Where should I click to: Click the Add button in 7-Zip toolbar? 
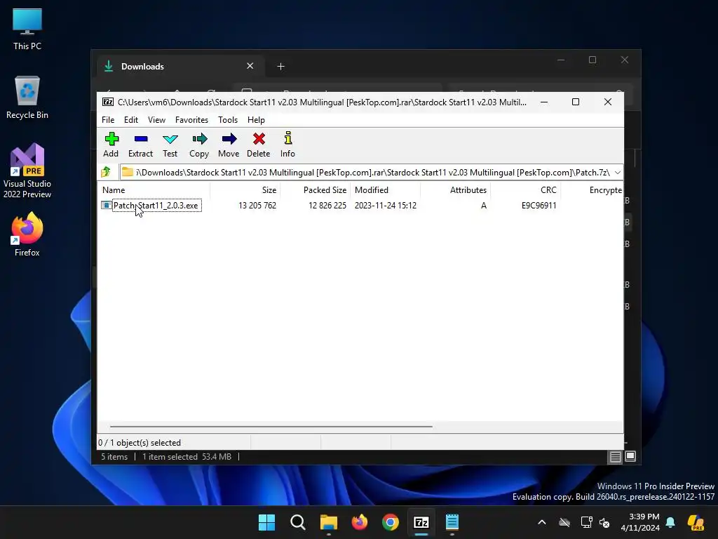click(111, 145)
